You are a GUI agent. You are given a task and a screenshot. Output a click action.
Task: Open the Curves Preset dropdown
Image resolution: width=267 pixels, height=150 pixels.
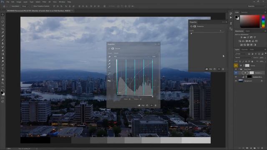click(135, 53)
